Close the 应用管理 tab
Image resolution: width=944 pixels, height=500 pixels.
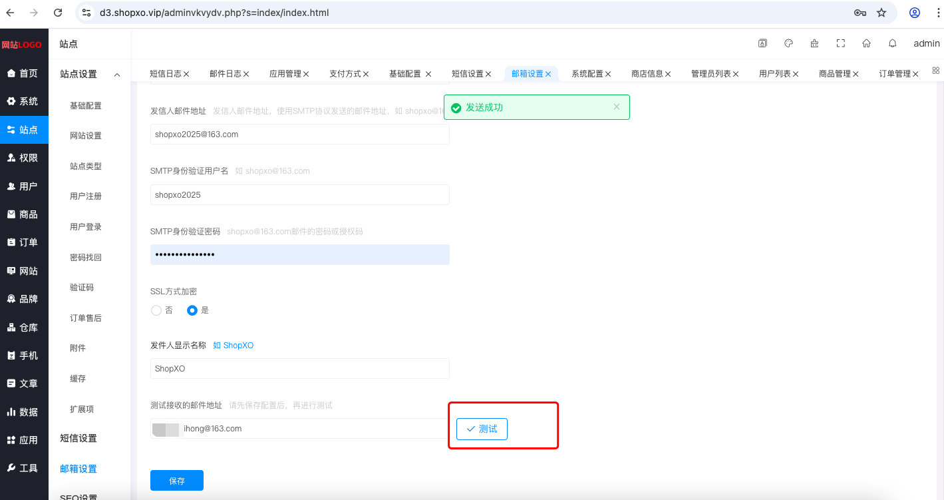click(306, 74)
